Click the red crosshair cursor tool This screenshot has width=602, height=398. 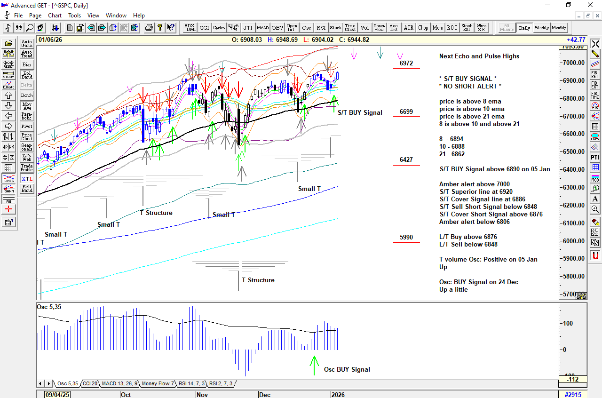tap(8, 209)
